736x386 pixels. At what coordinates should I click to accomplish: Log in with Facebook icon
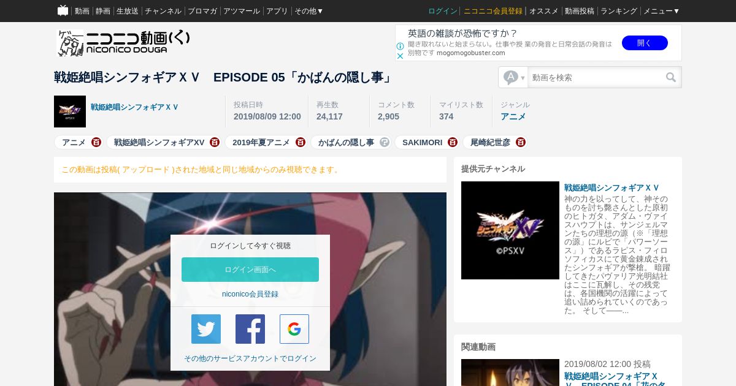point(250,329)
